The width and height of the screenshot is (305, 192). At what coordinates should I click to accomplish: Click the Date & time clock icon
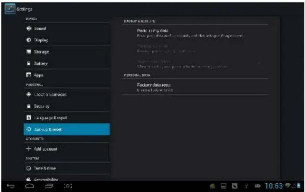click(29, 168)
